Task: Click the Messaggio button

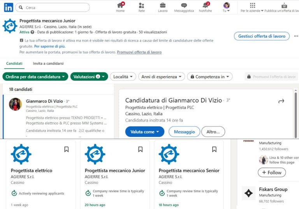Action: 185,132
